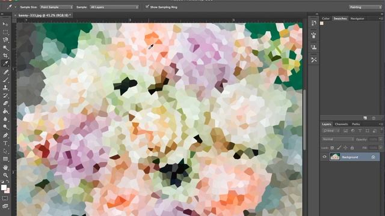Select the Blur tool

click(x=5, y=119)
